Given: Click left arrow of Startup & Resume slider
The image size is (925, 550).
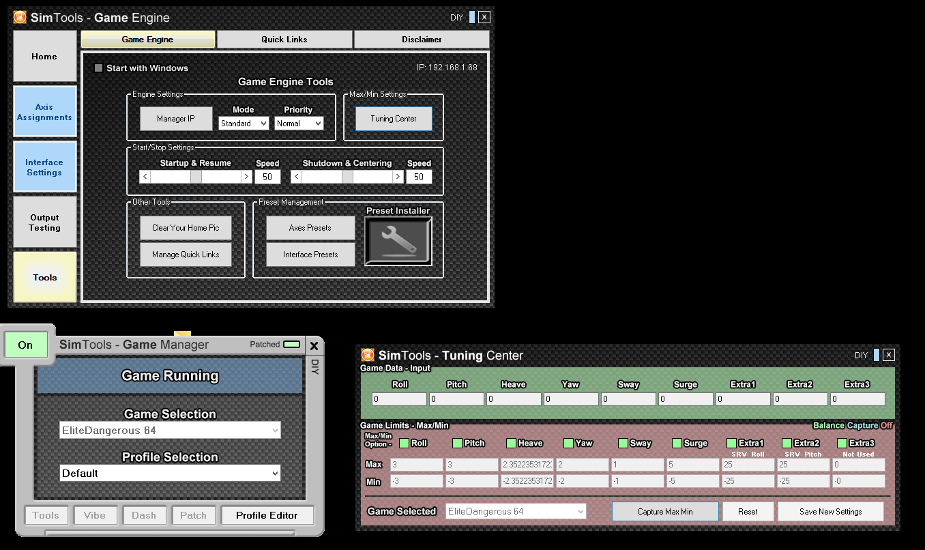Looking at the screenshot, I should click(145, 177).
